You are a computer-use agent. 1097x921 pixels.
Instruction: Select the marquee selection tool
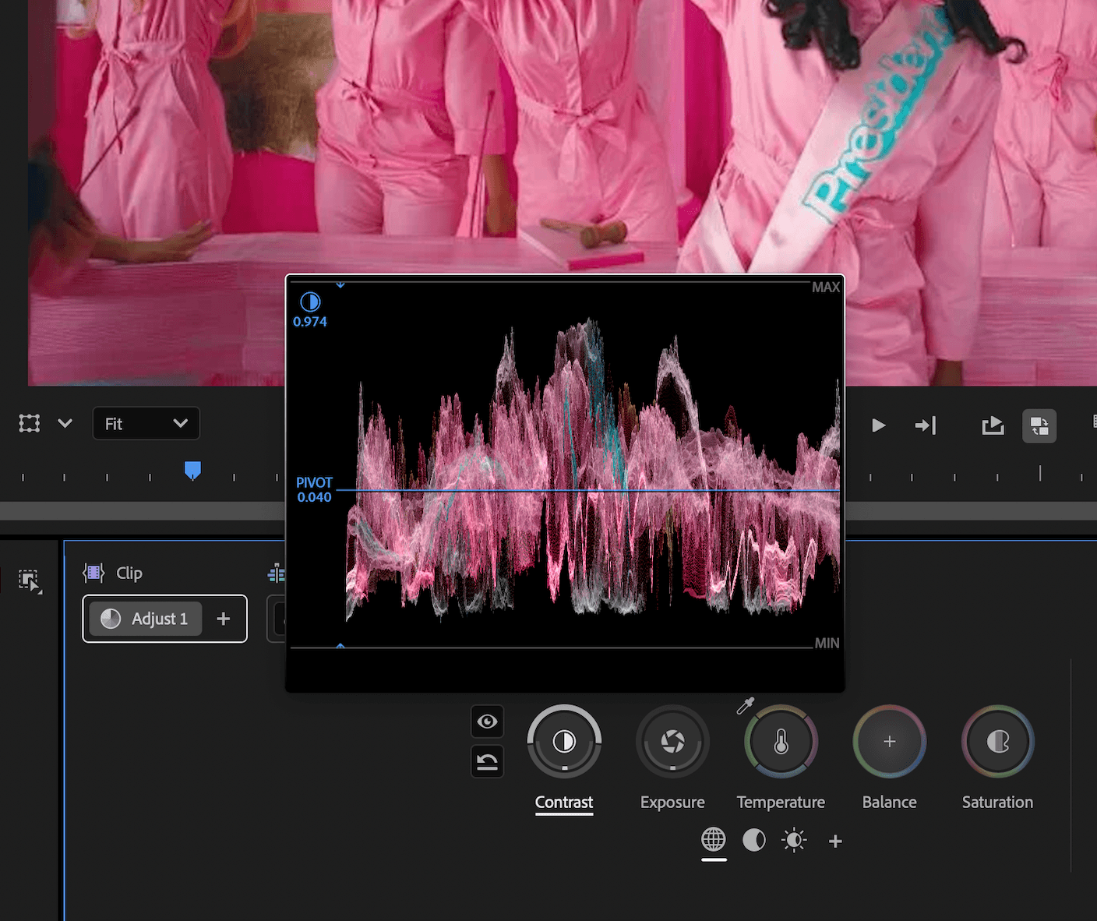[x=30, y=580]
